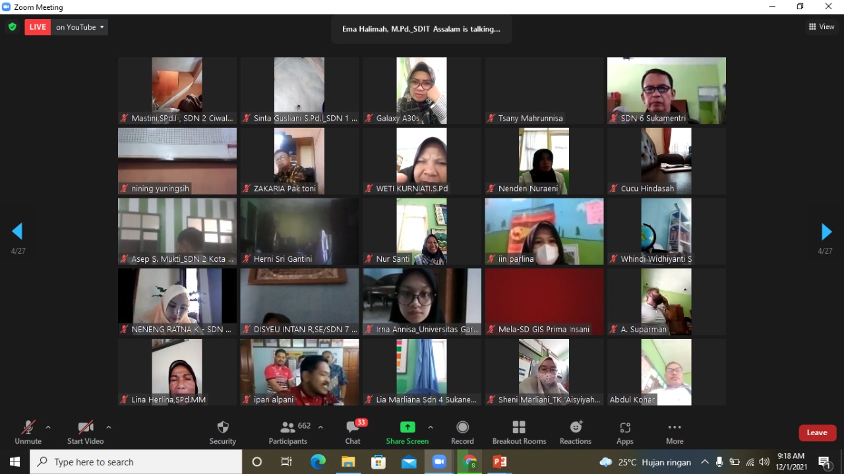Open the Chat panel
The width and height of the screenshot is (844, 474).
[x=353, y=432]
